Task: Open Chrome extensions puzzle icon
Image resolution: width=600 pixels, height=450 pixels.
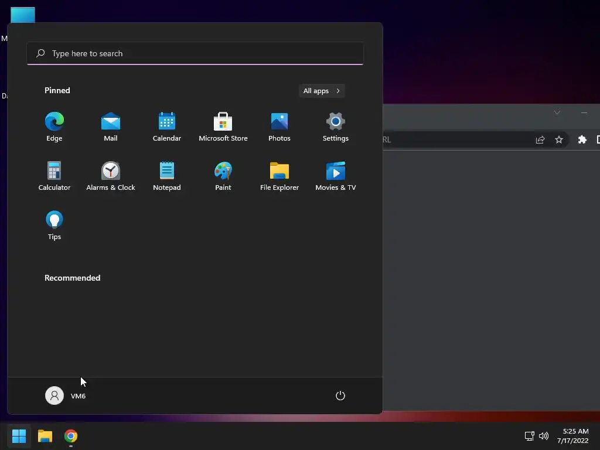Action: click(x=582, y=139)
